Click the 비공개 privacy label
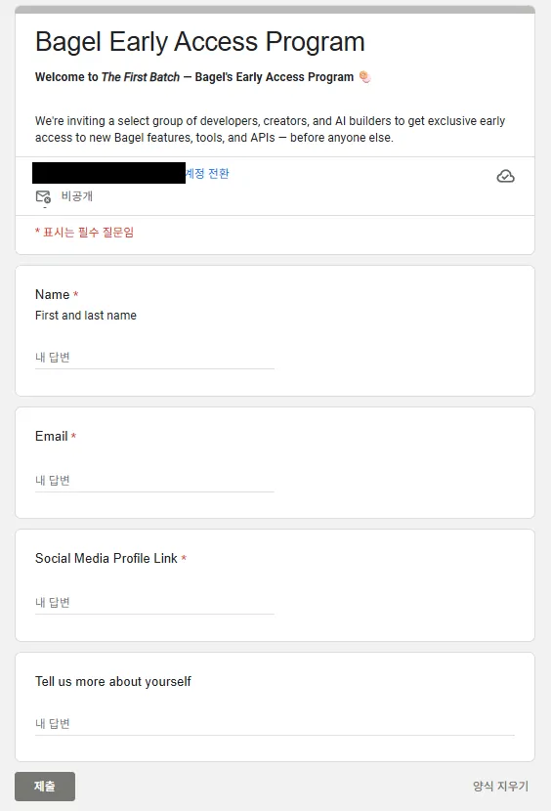This screenshot has height=811, width=551. coord(76,196)
